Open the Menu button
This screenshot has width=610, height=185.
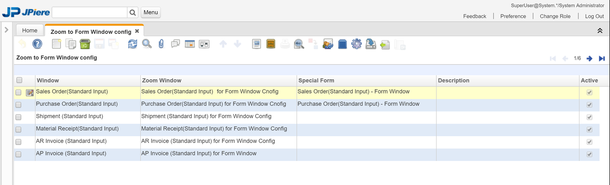pyautogui.click(x=151, y=13)
